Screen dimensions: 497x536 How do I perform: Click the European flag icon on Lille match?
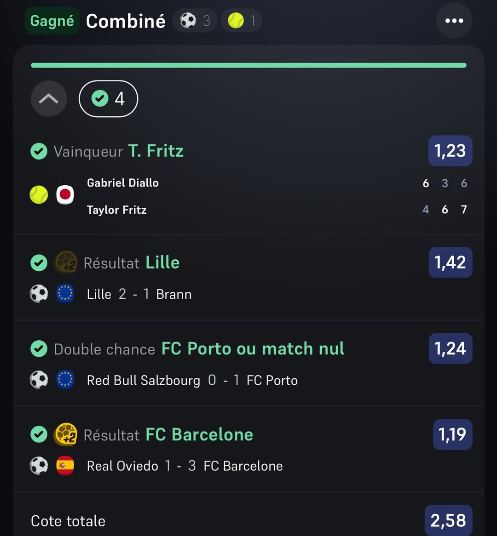tap(65, 294)
